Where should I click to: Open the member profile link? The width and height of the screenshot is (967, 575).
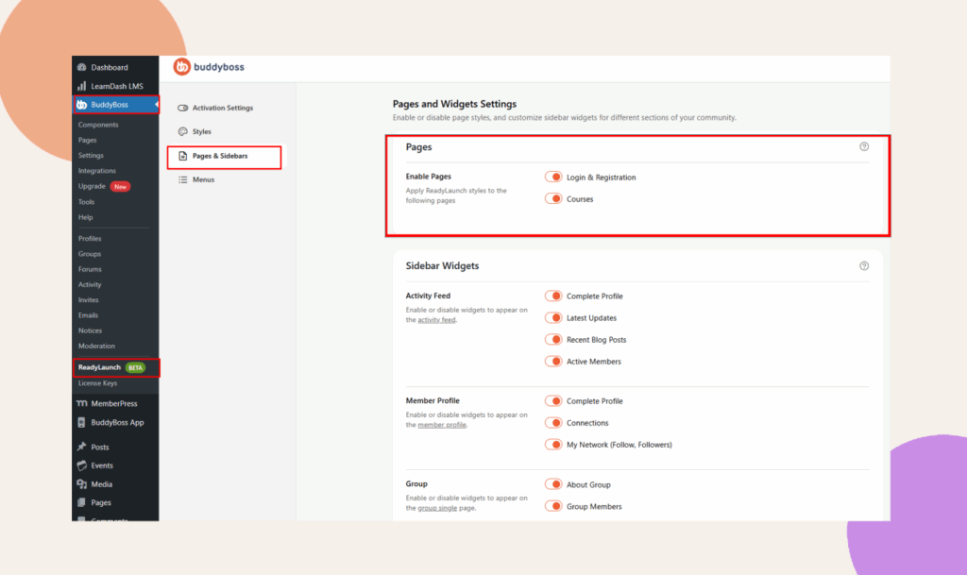(x=441, y=425)
